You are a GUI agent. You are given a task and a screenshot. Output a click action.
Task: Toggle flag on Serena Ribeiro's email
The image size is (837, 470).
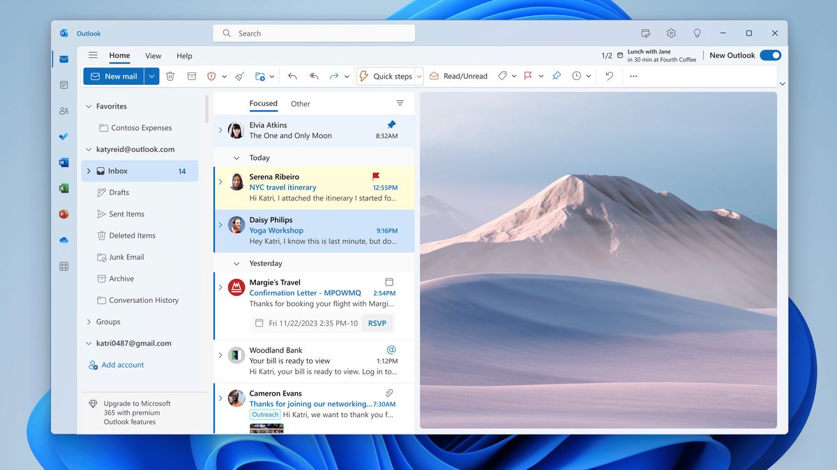coord(377,177)
